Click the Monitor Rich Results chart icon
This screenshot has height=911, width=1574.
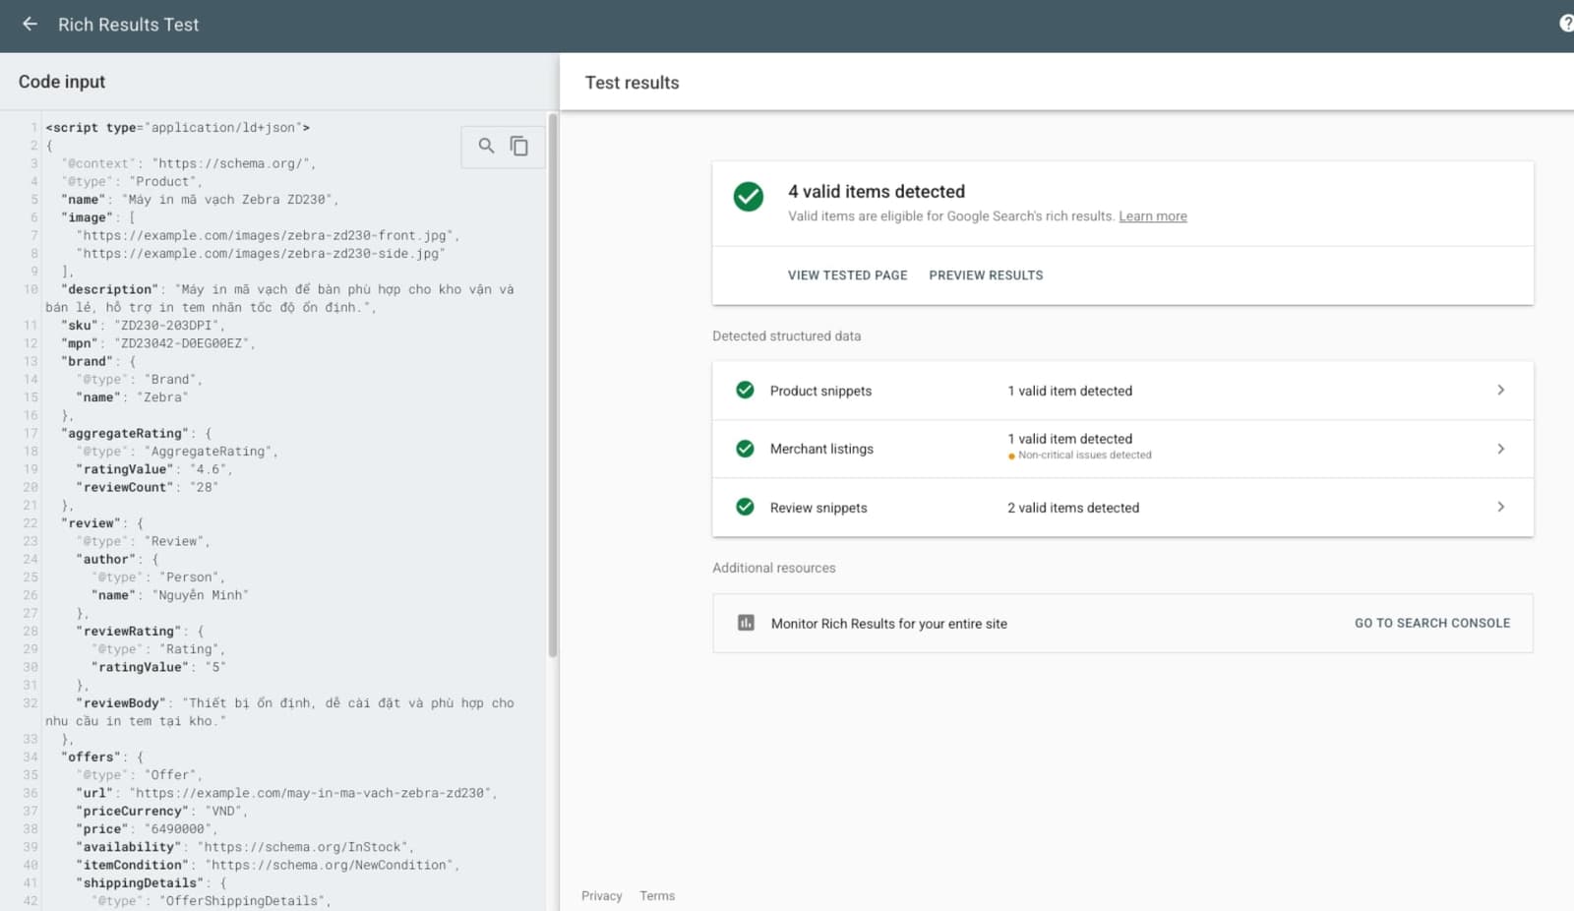[746, 623]
